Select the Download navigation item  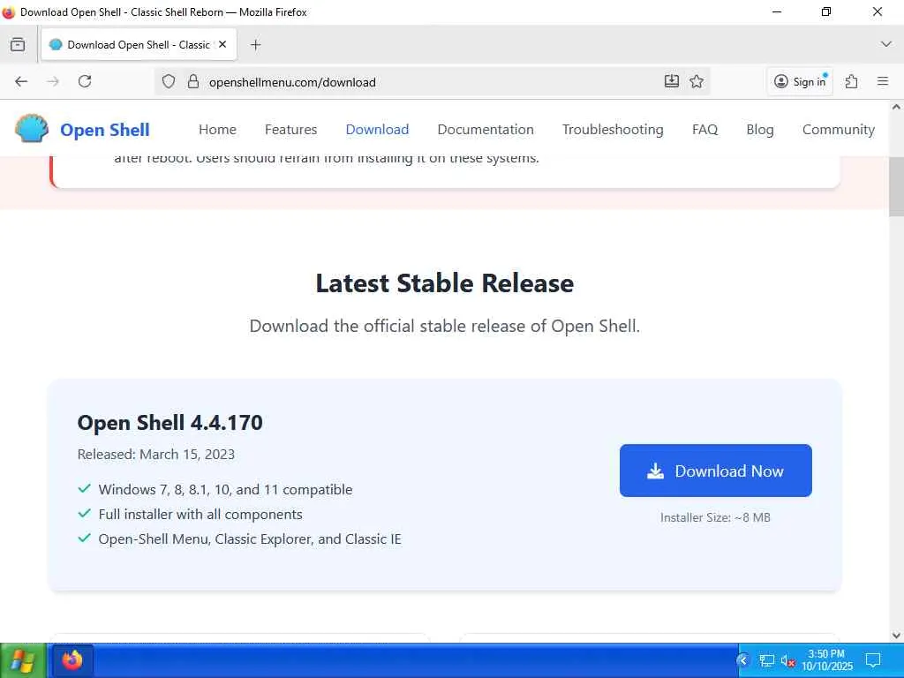(377, 129)
